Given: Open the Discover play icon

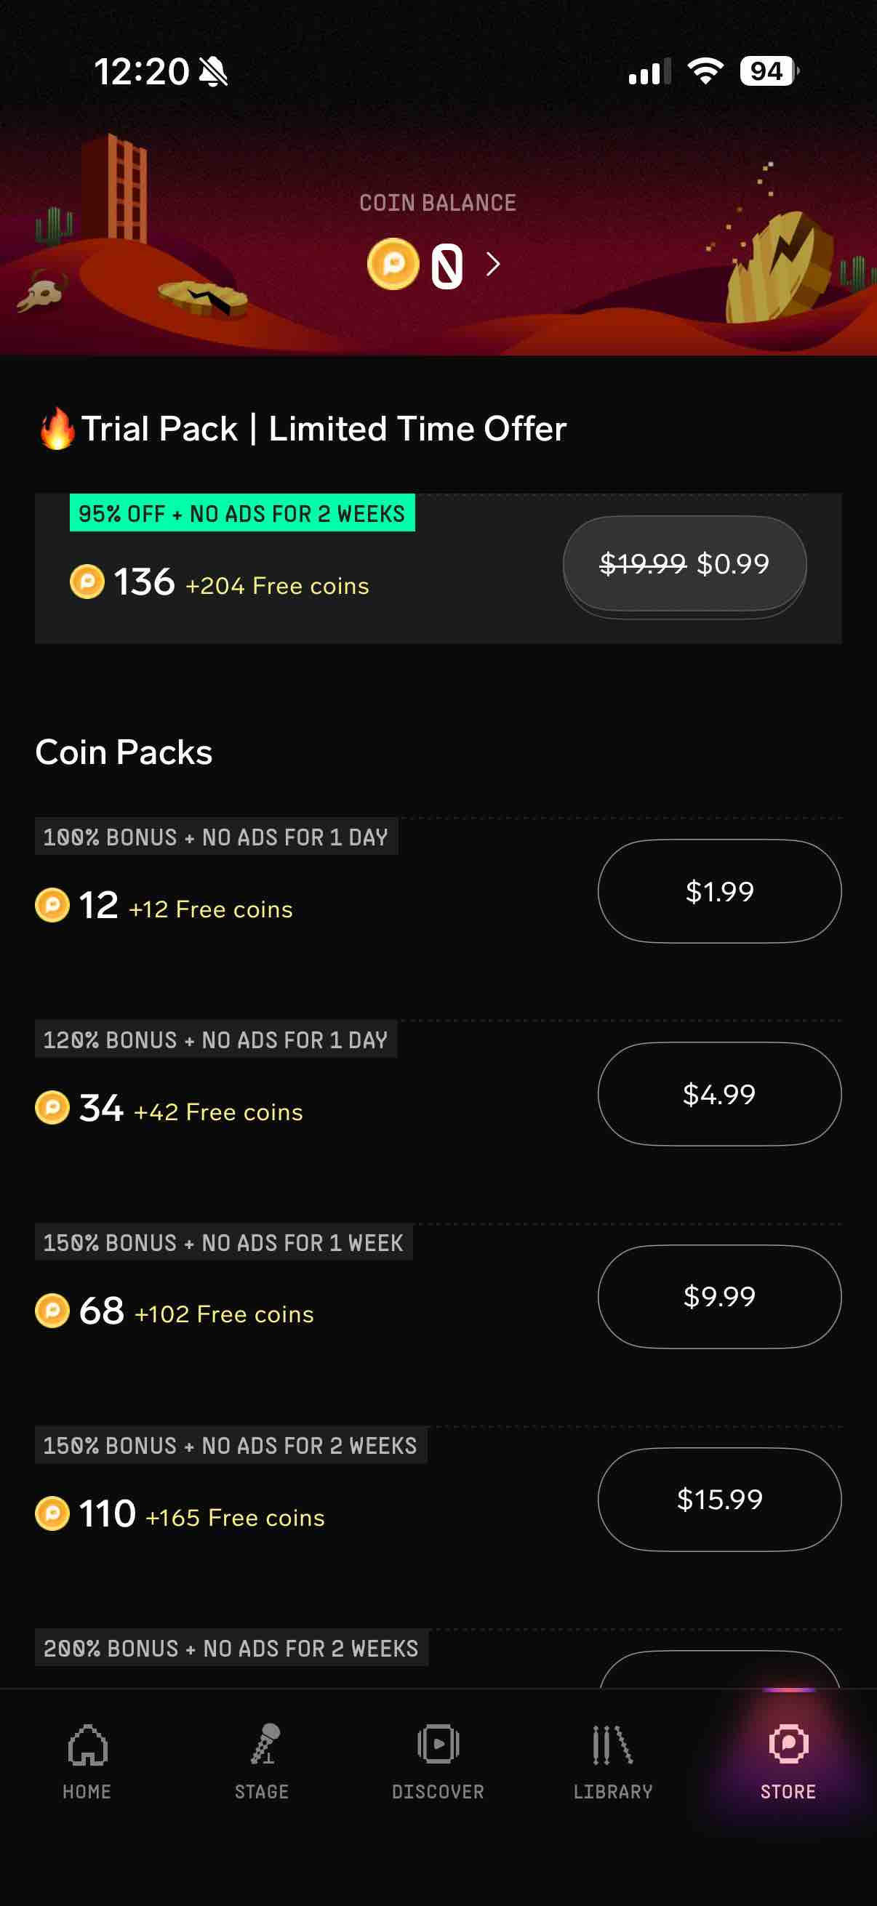Looking at the screenshot, I should click(438, 1744).
